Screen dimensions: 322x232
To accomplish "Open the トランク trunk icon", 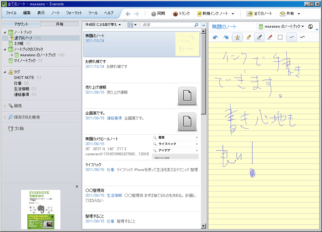I will click(181, 14).
